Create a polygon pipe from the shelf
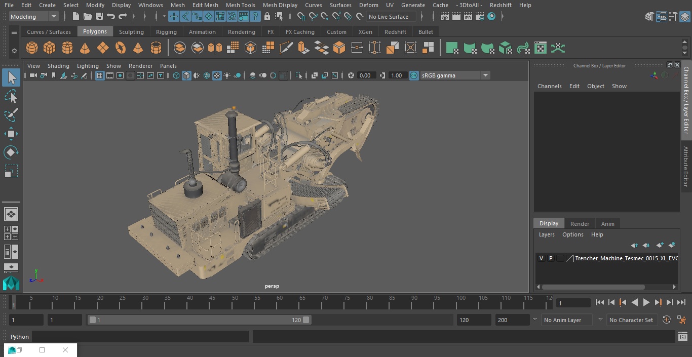This screenshot has width=692, height=357. click(156, 48)
